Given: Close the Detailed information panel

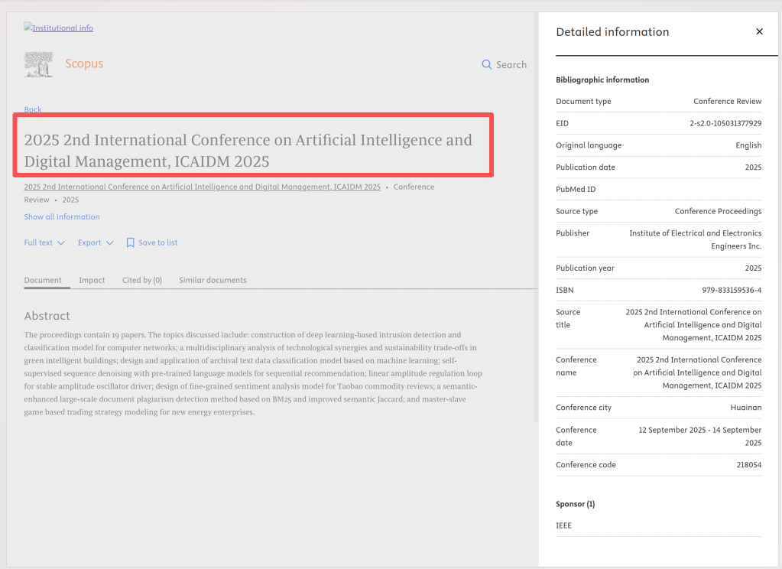Looking at the screenshot, I should coord(759,32).
